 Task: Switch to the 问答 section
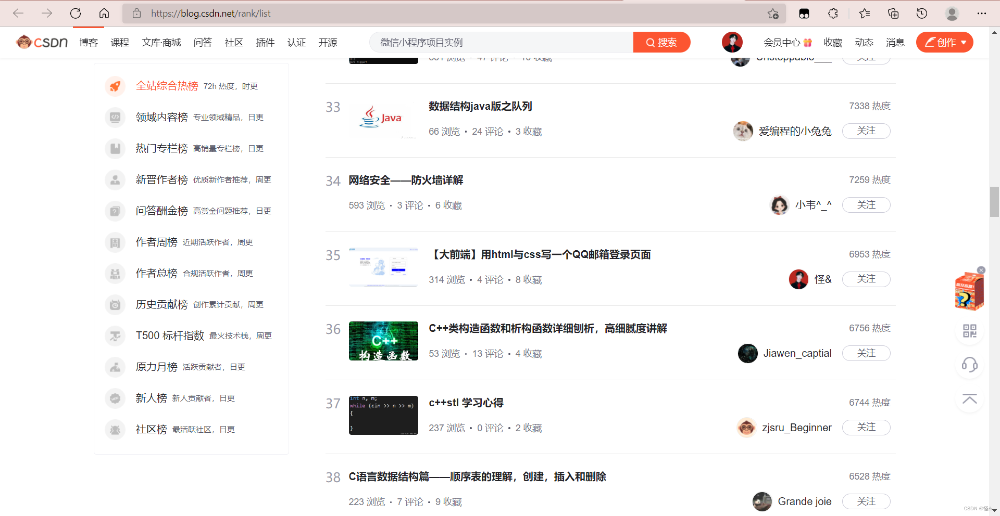tap(203, 43)
